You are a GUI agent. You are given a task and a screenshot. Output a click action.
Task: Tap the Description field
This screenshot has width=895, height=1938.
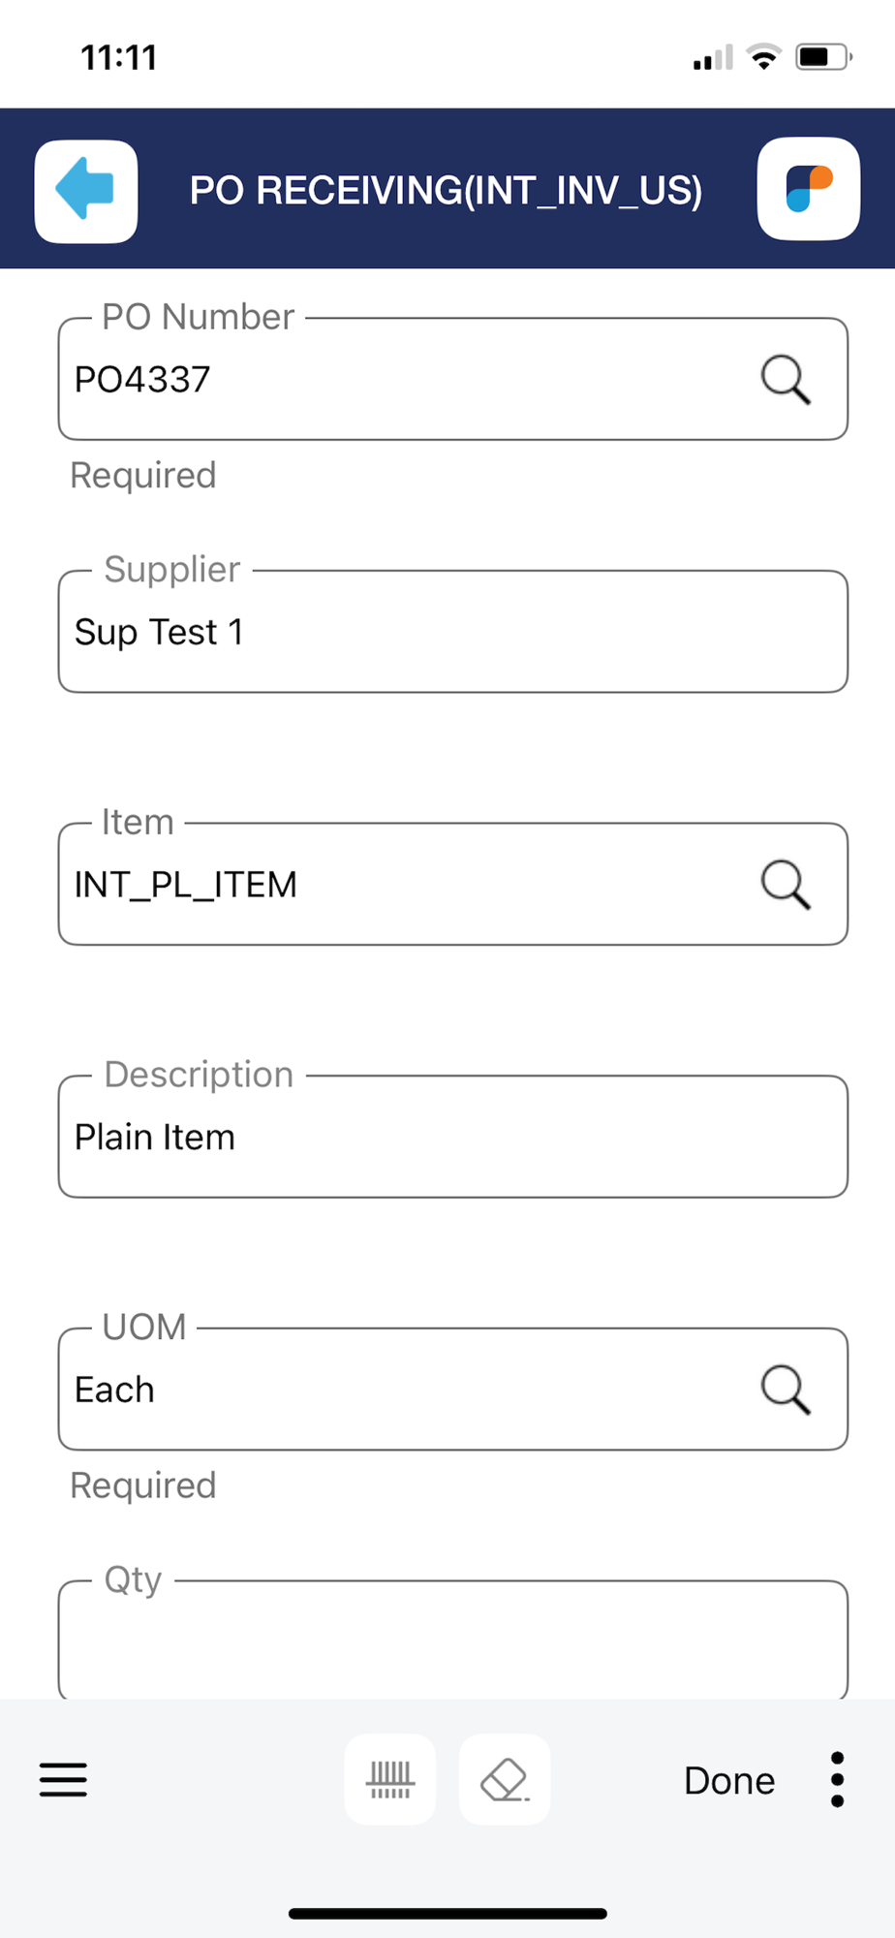point(452,1137)
